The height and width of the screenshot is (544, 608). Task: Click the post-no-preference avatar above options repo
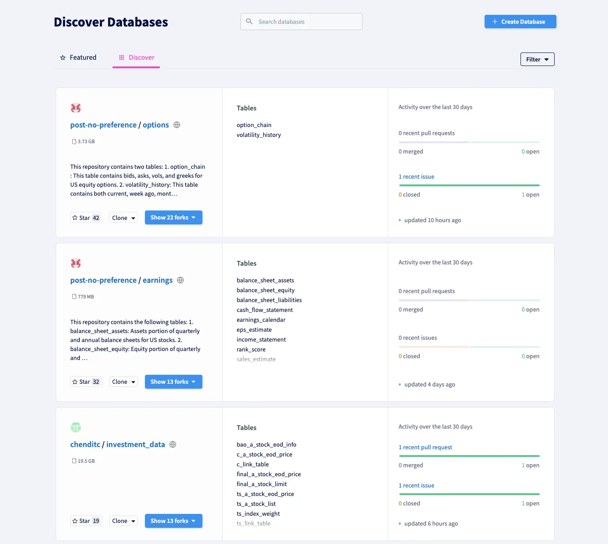tap(76, 108)
